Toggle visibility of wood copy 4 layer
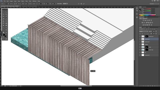This screenshot has height=90, width=160. [140, 39]
